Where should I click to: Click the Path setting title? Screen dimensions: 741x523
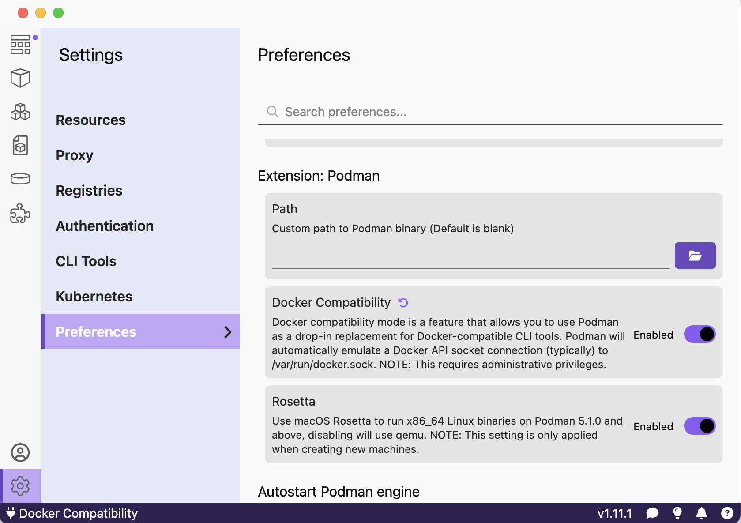285,209
